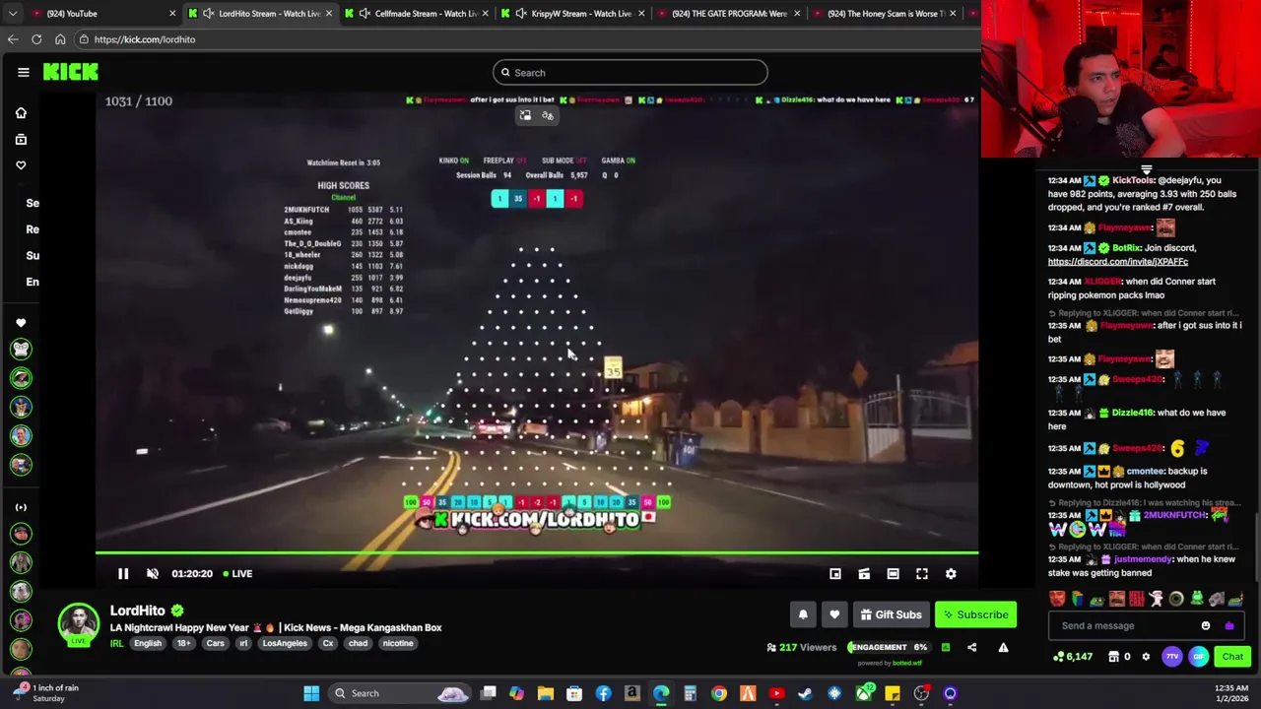1261x709 pixels.
Task: Open File Explorer from taskbar
Action: pyautogui.click(x=545, y=693)
